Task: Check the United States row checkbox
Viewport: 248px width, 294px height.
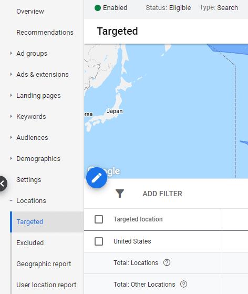Action: pos(99,241)
